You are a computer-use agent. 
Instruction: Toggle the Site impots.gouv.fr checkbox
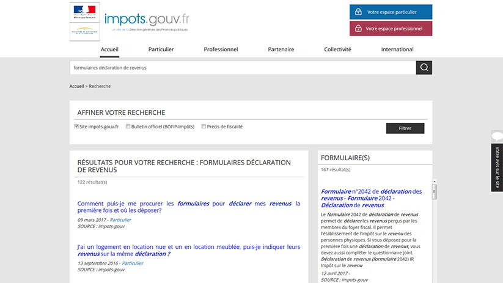(x=76, y=127)
